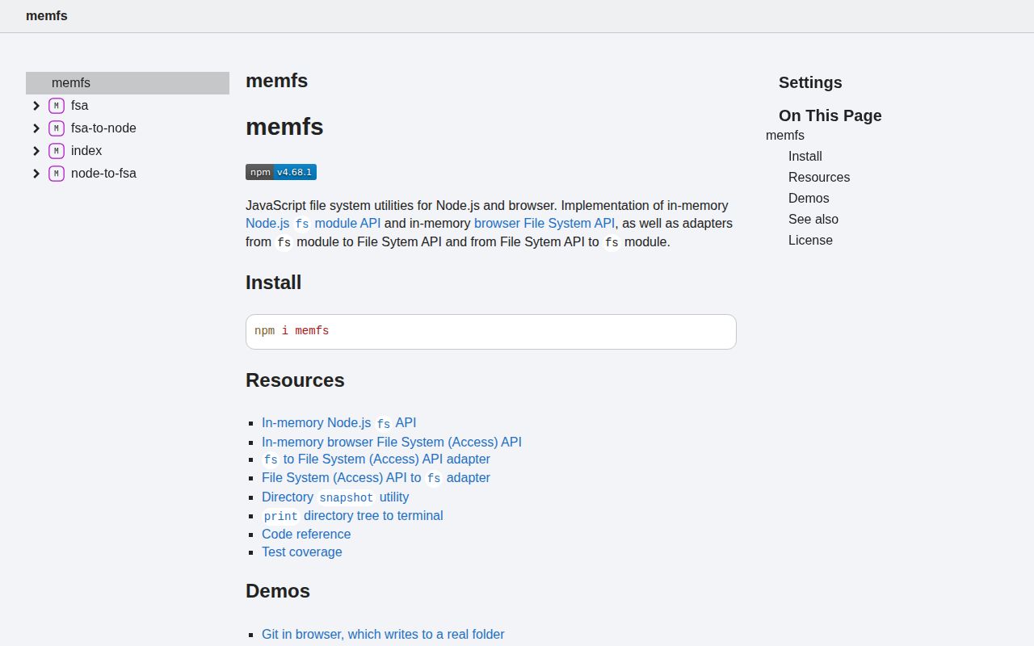
Task: Click the Install heading
Action: click(274, 283)
